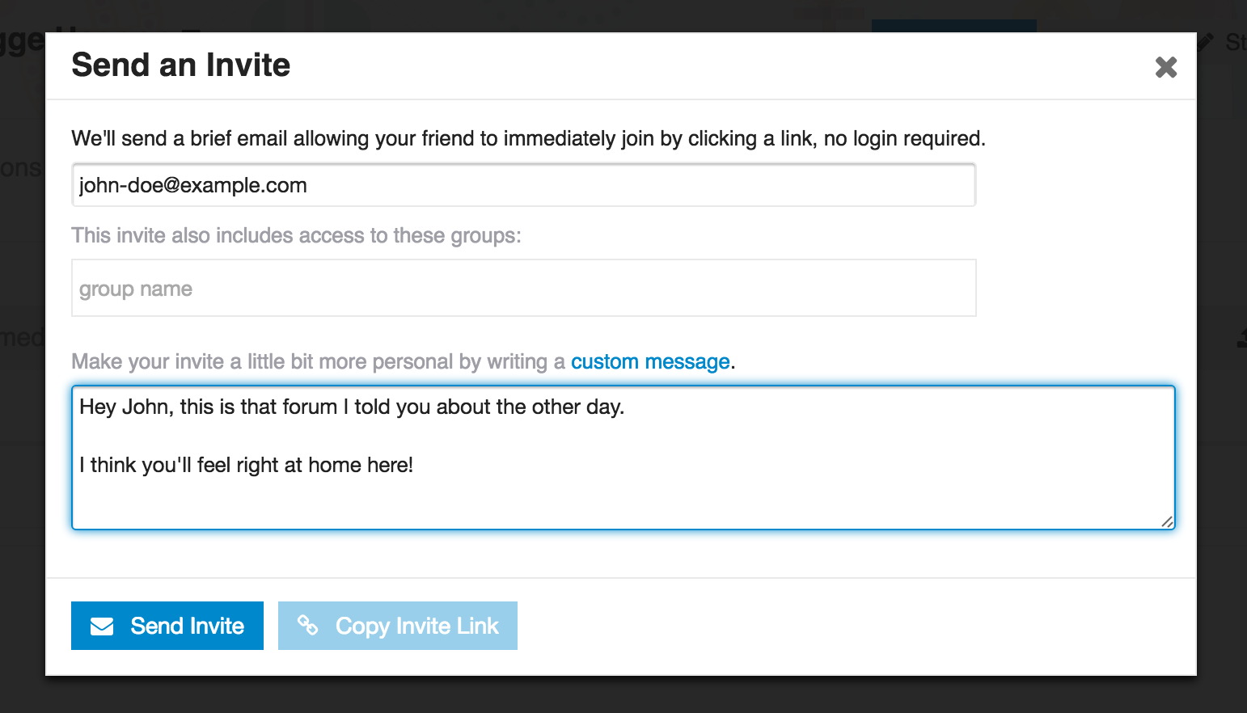The image size is (1247, 713).
Task: Grab the textarea resize handle corner
Action: pyautogui.click(x=1167, y=522)
